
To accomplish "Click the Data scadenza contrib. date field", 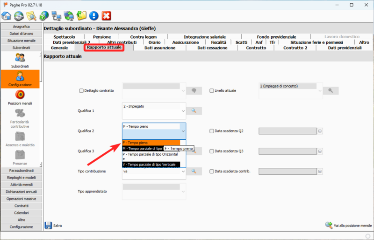I will pyautogui.click(x=287, y=171).
